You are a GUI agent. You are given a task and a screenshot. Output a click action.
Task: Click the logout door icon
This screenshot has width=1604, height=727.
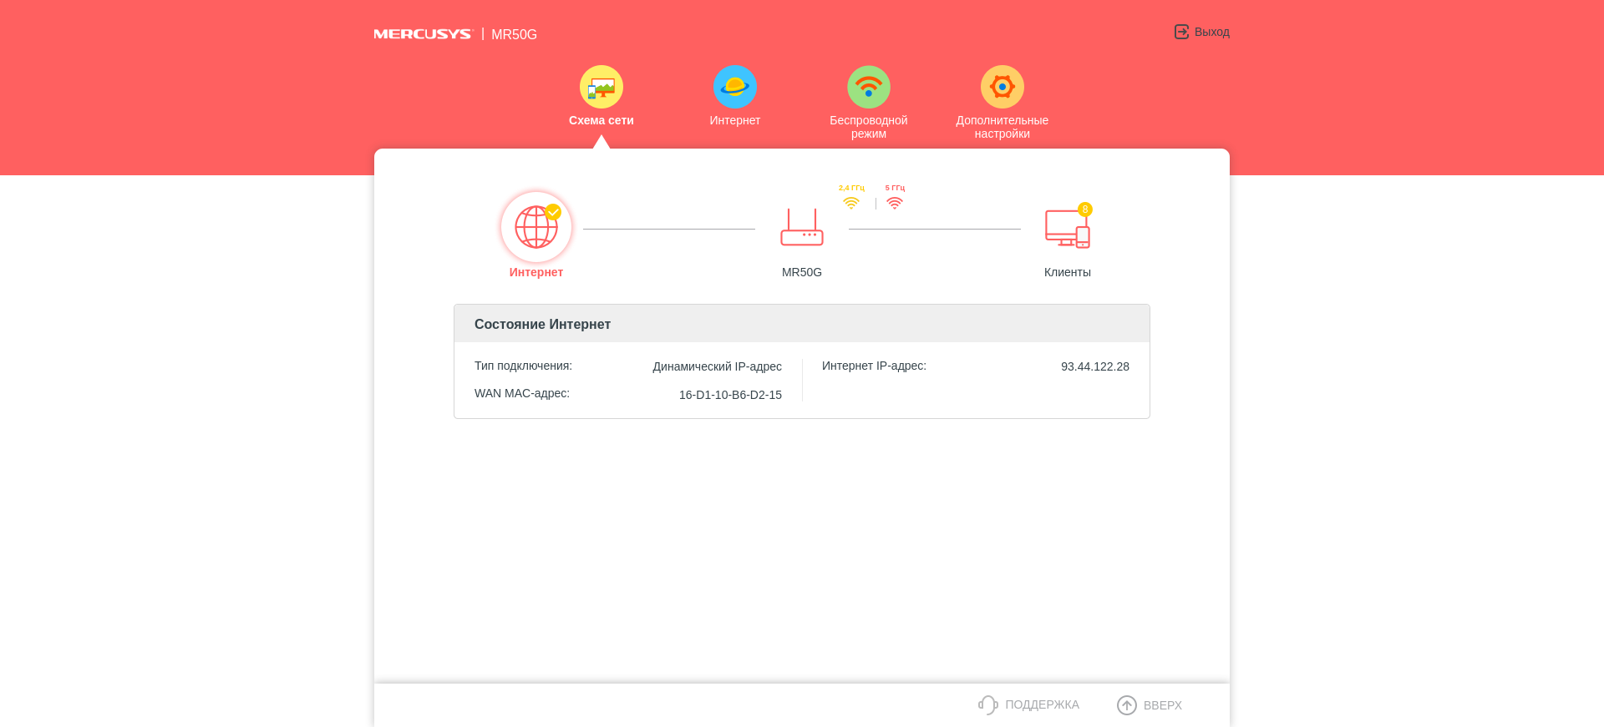click(1181, 32)
